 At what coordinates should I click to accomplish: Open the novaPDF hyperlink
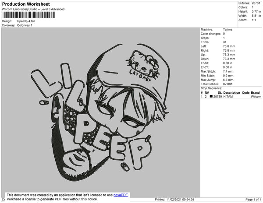tap(121, 195)
